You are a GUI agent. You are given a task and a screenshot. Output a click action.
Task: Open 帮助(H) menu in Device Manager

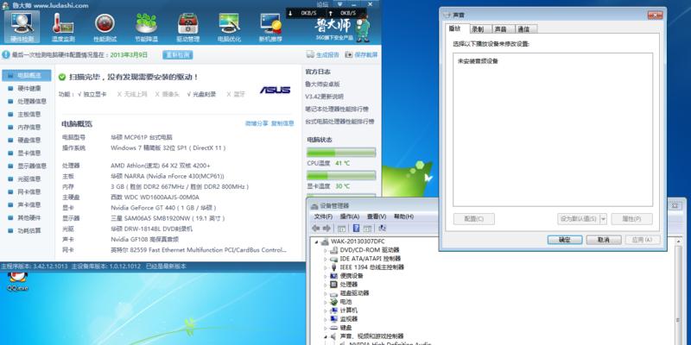[403, 216]
